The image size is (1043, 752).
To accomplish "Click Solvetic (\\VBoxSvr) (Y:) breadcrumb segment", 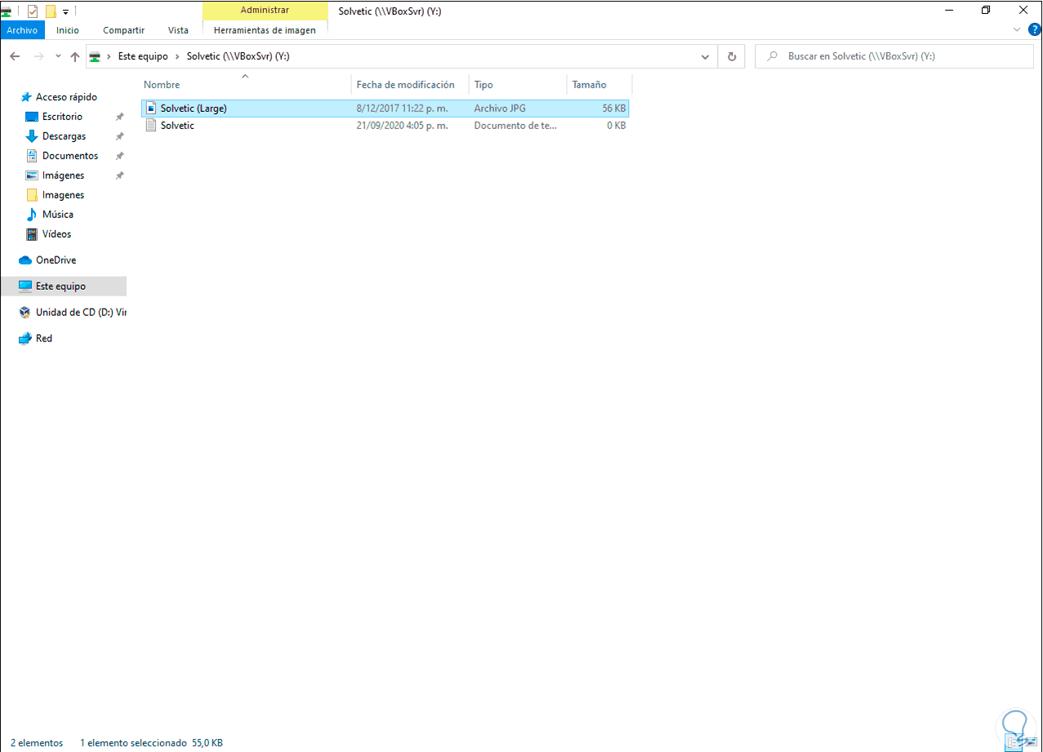I will [x=238, y=56].
